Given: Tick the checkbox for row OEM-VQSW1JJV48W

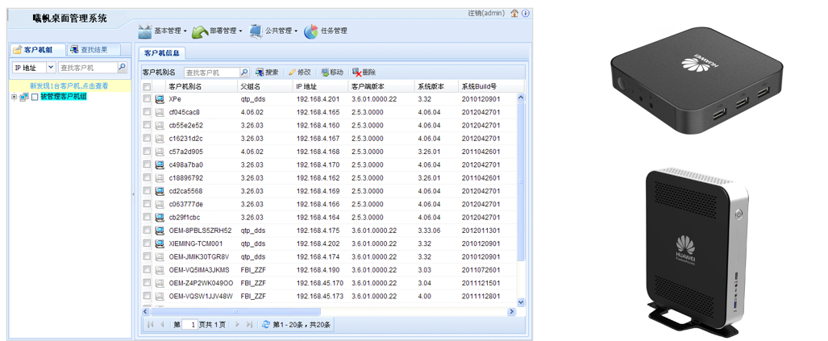Looking at the screenshot, I should point(147,296).
